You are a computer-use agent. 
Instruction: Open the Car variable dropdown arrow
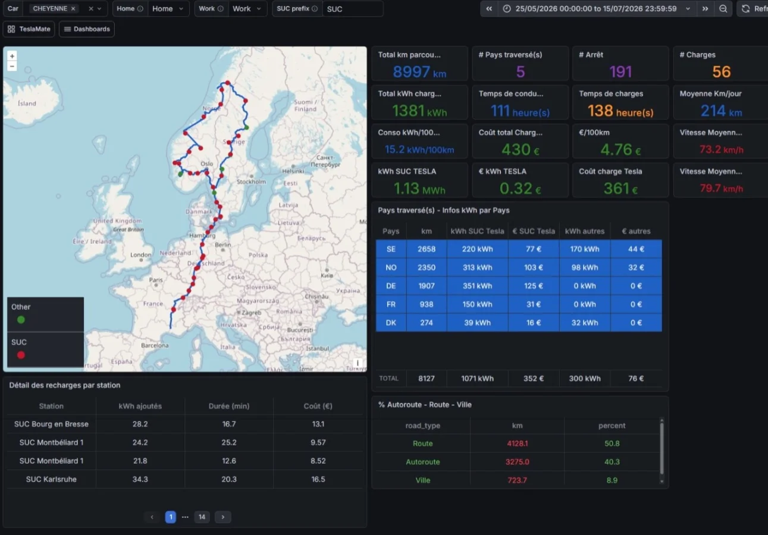(x=100, y=9)
